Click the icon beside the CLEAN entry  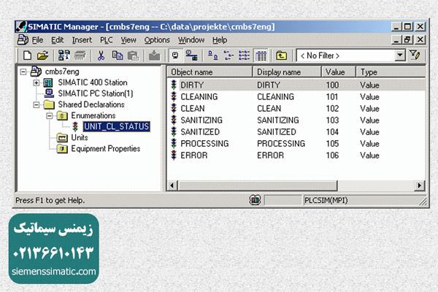(174, 109)
